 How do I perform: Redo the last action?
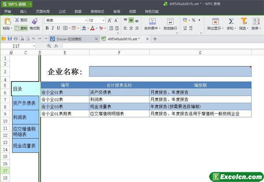click(40, 39)
